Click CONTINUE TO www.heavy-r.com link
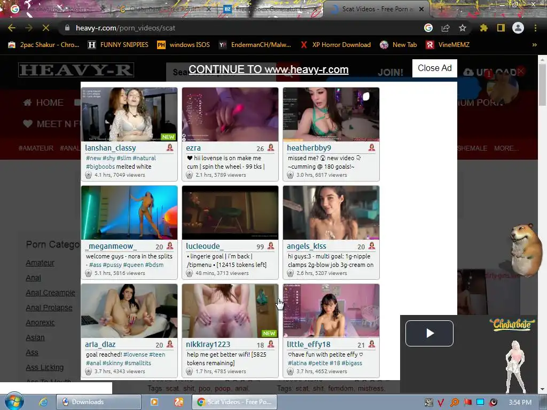Image resolution: width=547 pixels, height=410 pixels. [x=269, y=69]
